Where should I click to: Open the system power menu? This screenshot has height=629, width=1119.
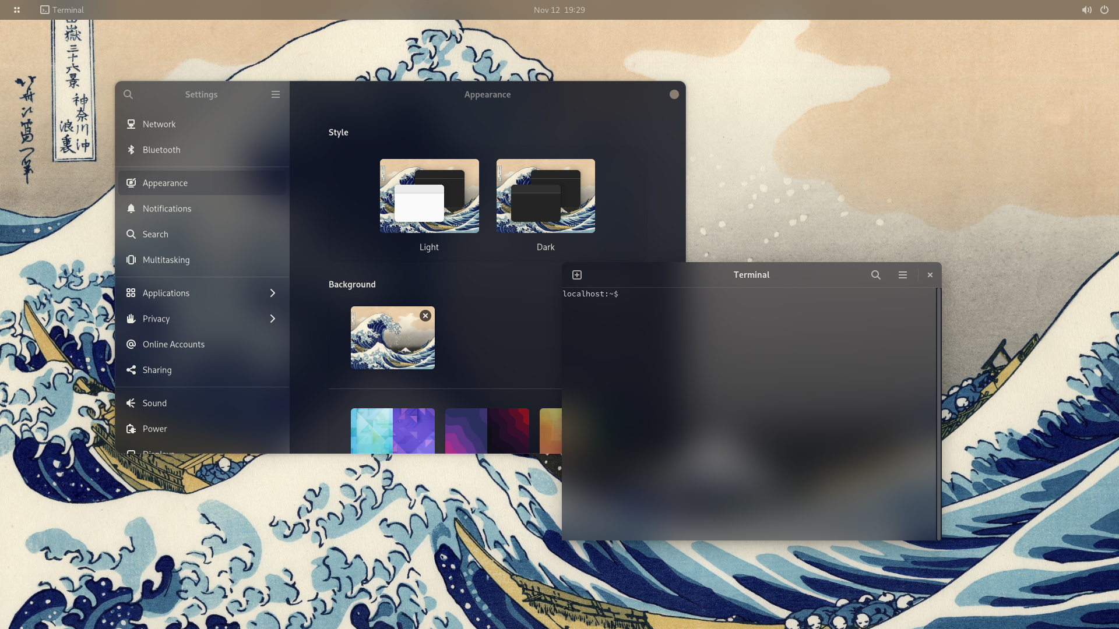1104,10
